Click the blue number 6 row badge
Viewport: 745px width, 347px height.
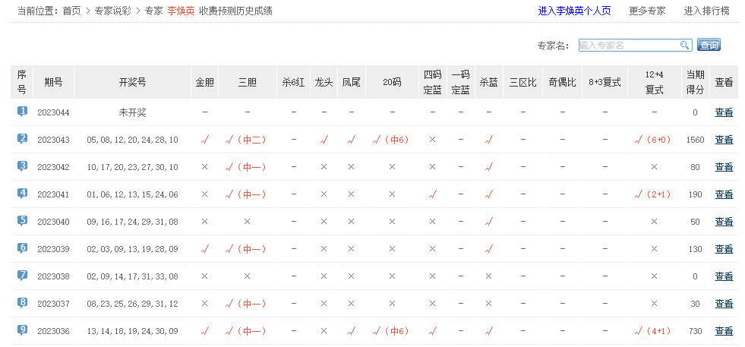point(22,248)
